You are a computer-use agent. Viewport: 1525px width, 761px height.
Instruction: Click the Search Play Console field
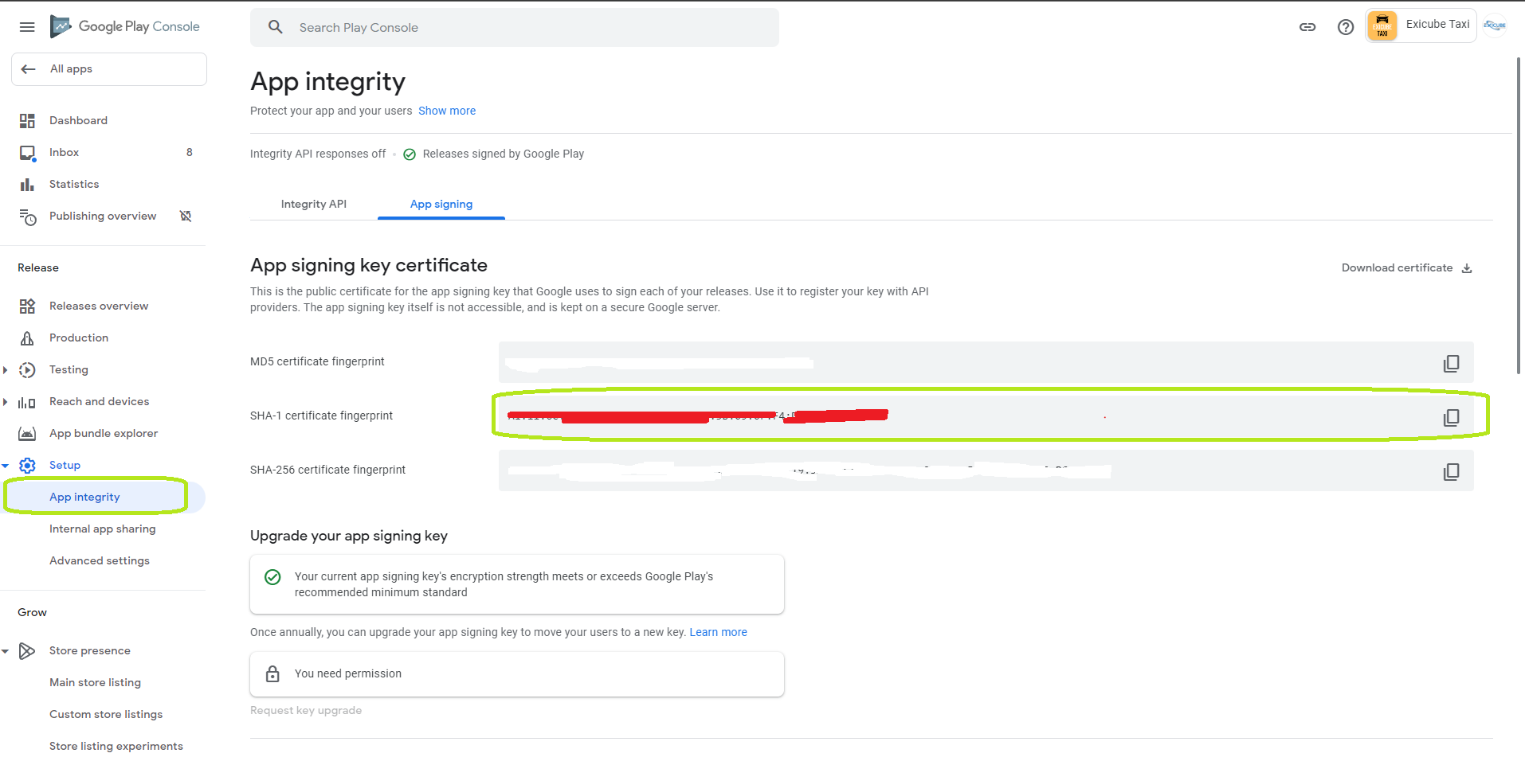514,27
